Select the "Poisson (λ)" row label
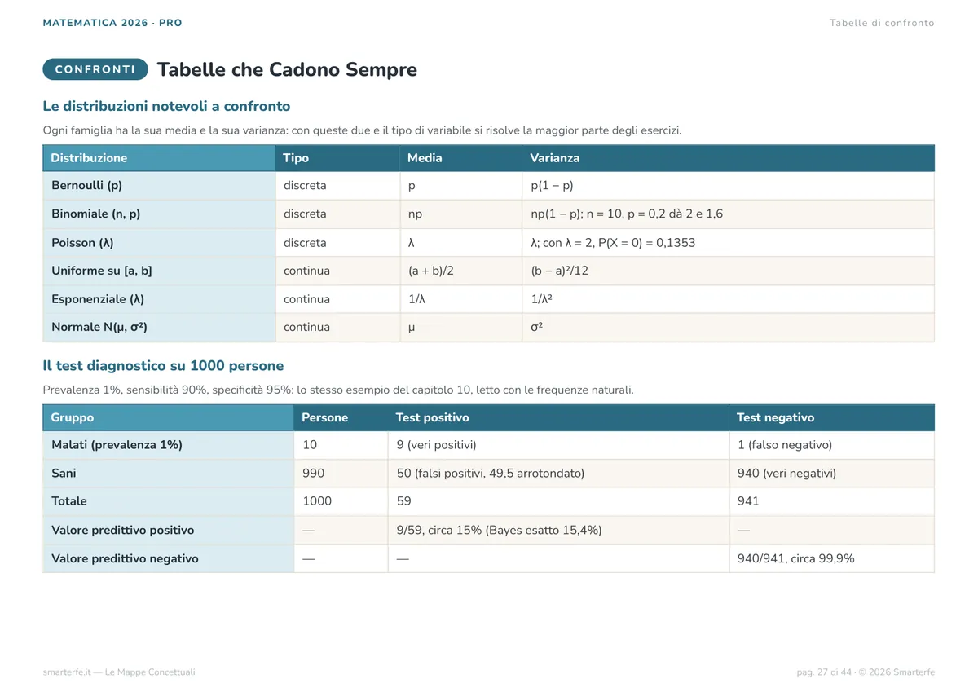The width and height of the screenshot is (978, 692). [x=159, y=242]
